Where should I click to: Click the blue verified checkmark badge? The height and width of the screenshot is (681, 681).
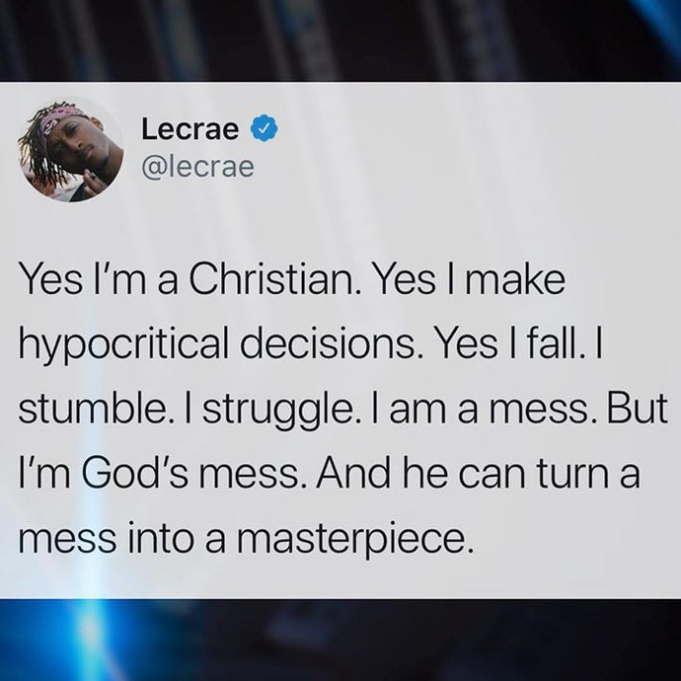(264, 127)
